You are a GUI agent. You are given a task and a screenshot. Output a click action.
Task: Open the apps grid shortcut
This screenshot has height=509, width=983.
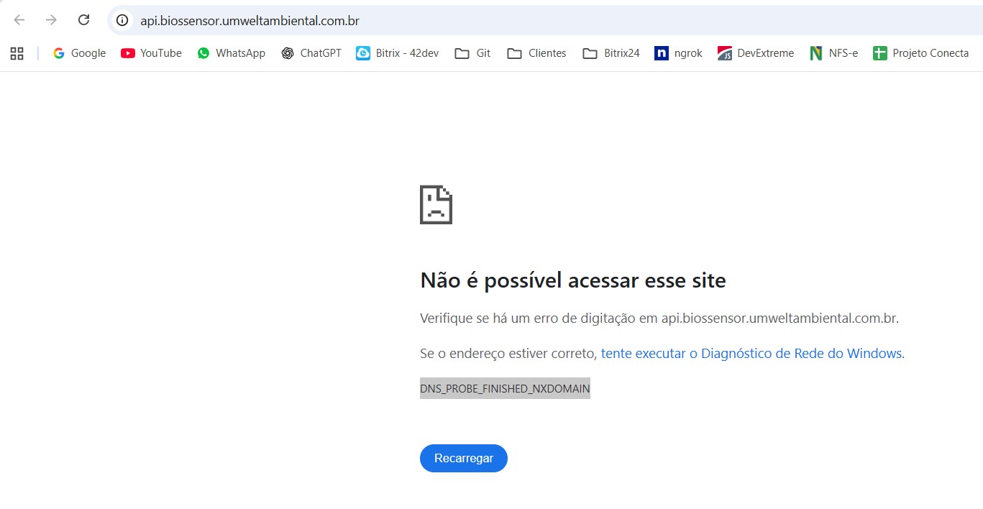17,53
